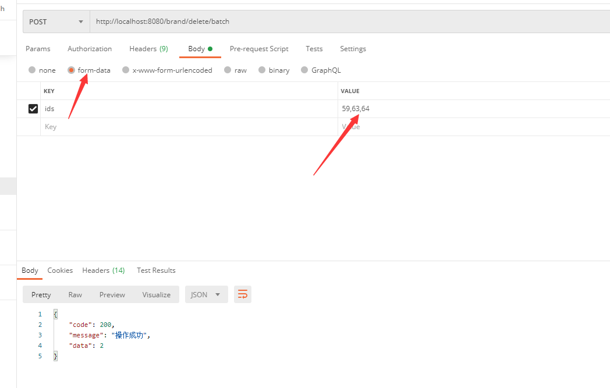This screenshot has width=610, height=388.
Task: Collapse the JSON response braces on line 1
Action: click(55, 314)
